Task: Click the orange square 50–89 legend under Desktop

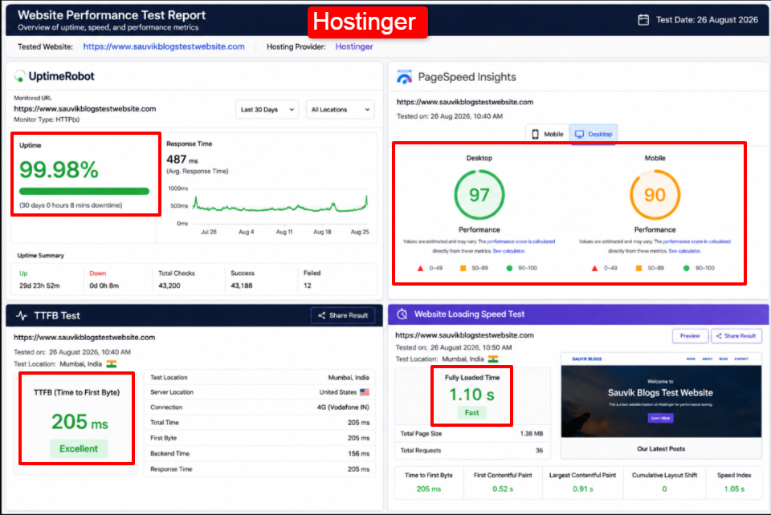Action: [463, 268]
